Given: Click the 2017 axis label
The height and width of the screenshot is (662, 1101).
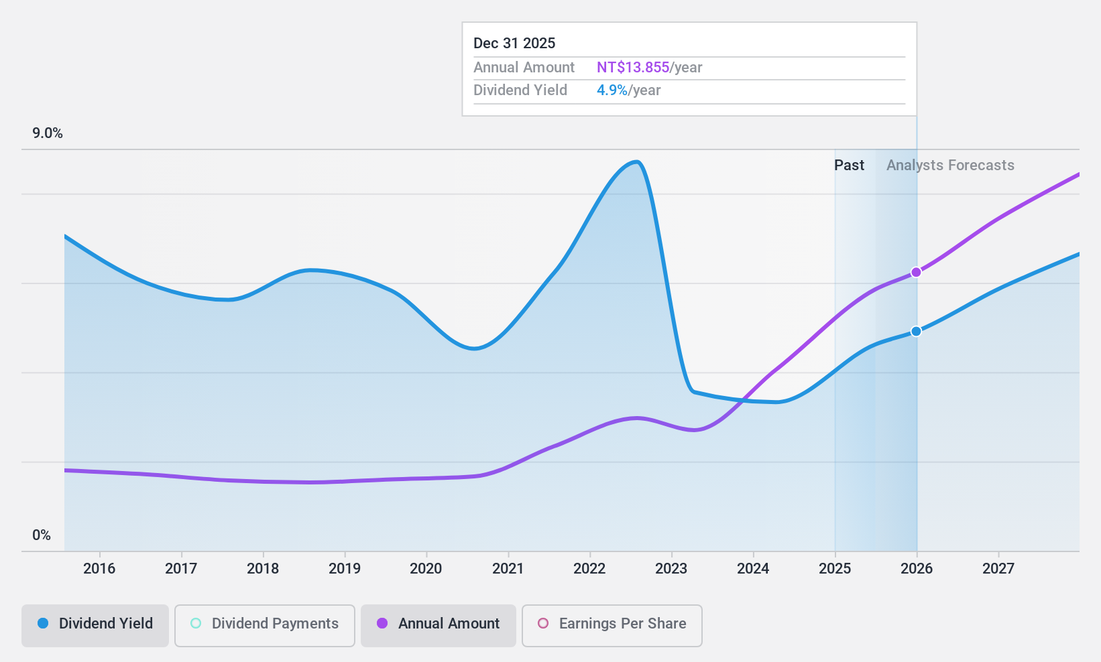Looking at the screenshot, I should 181,569.
